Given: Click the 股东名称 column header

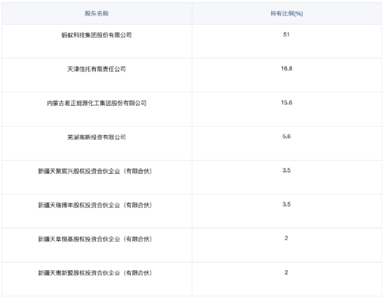Looking at the screenshot, I should click(97, 13).
